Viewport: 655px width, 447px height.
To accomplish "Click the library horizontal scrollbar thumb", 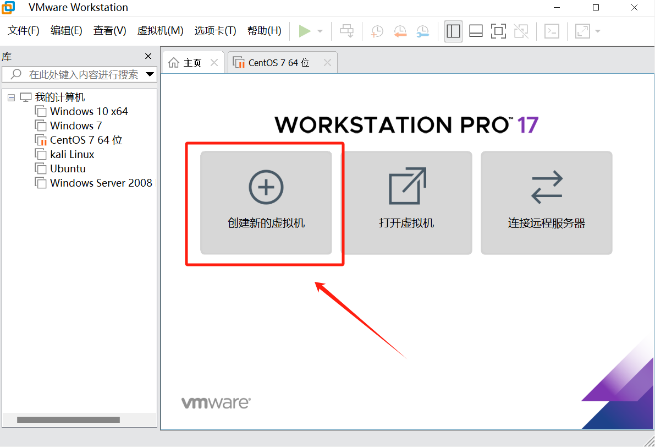I will pos(69,419).
